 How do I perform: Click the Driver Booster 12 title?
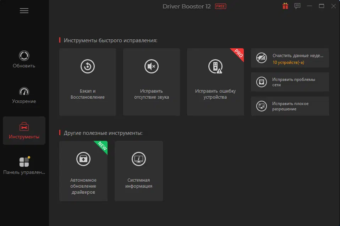click(x=187, y=6)
